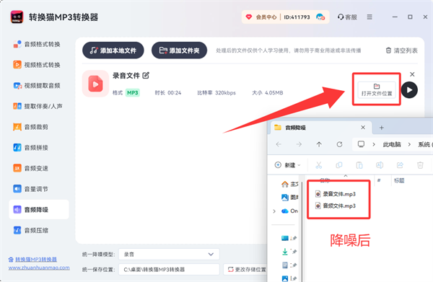The height and width of the screenshot is (282, 433).
Task: Open the hamburger menu
Action: [x=369, y=17]
